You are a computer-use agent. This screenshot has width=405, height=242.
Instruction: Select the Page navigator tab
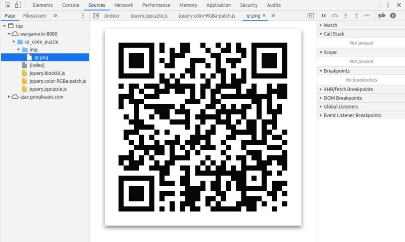point(10,16)
